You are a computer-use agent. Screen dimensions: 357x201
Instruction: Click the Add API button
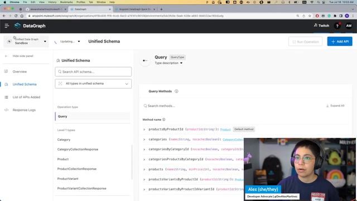[x=340, y=41]
